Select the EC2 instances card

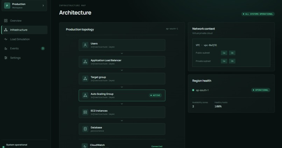tap(122, 112)
